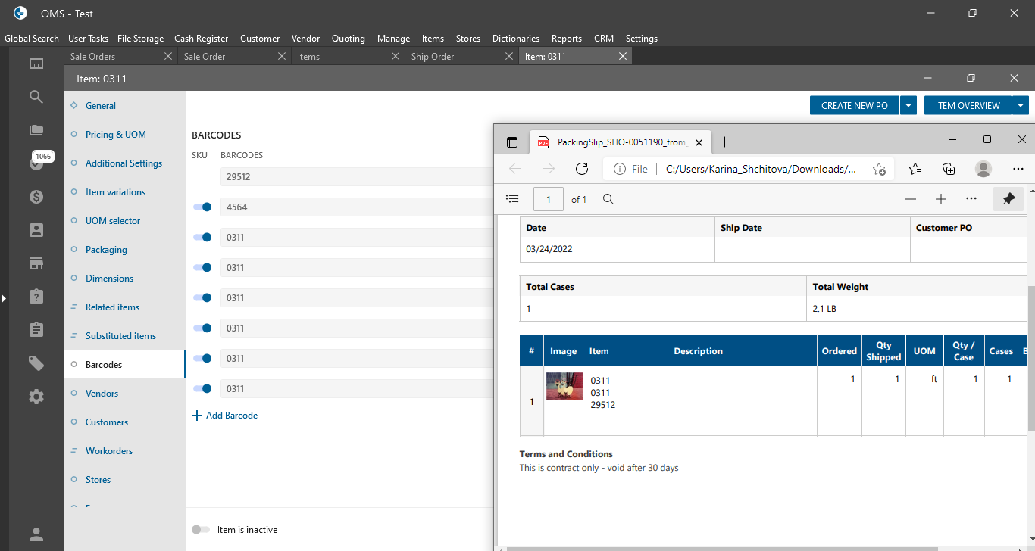Switch to the Ship Order tab
The width and height of the screenshot is (1035, 551).
coord(432,57)
